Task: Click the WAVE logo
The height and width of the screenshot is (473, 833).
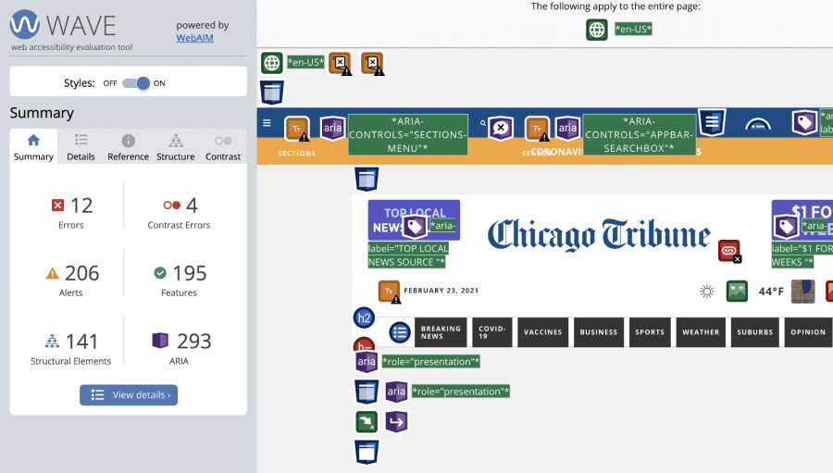Action: pyautogui.click(x=63, y=25)
